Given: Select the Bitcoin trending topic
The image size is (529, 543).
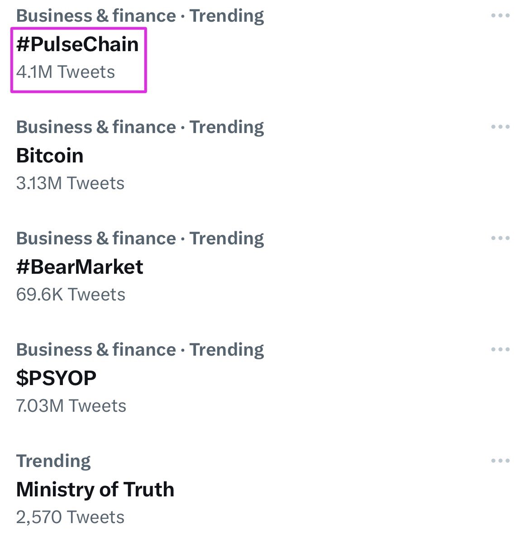Looking at the screenshot, I should [x=50, y=156].
